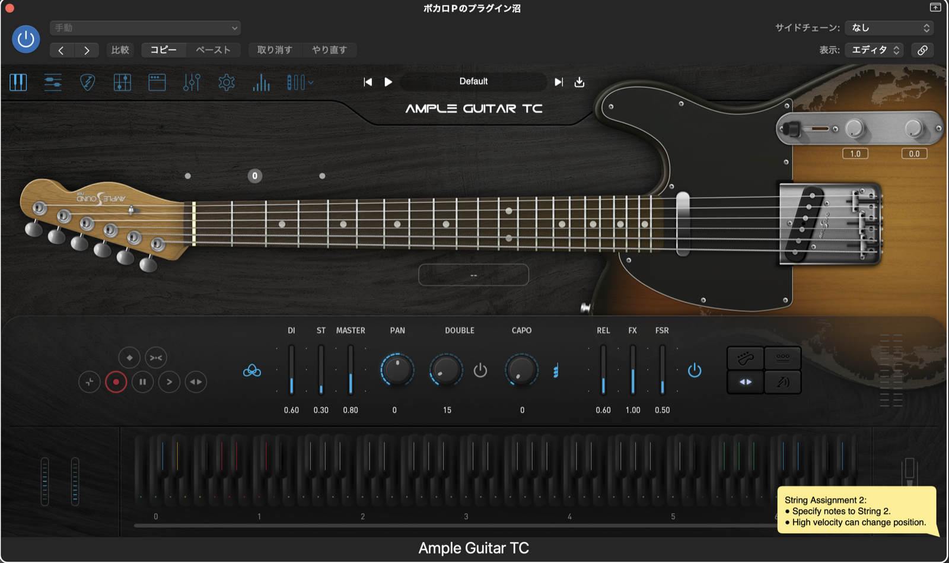Toggle the guitar body mode button

click(746, 358)
